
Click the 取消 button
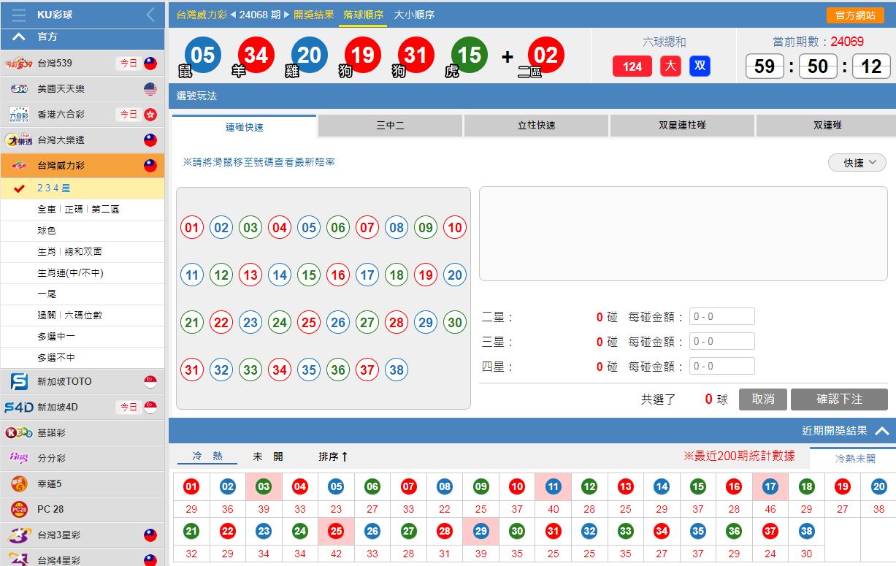tap(763, 399)
